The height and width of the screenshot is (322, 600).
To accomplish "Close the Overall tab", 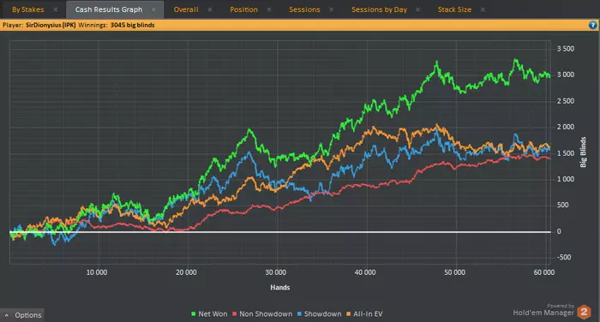I will click(210, 9).
